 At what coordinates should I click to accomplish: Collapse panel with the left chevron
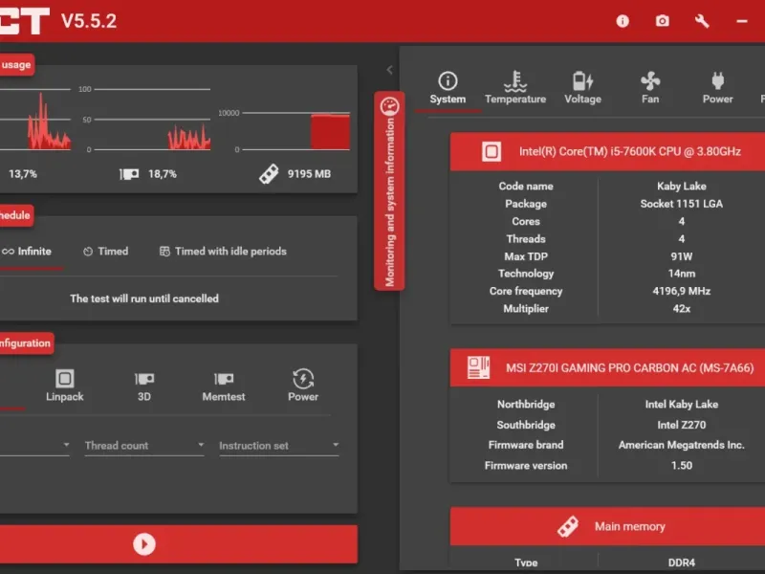389,70
